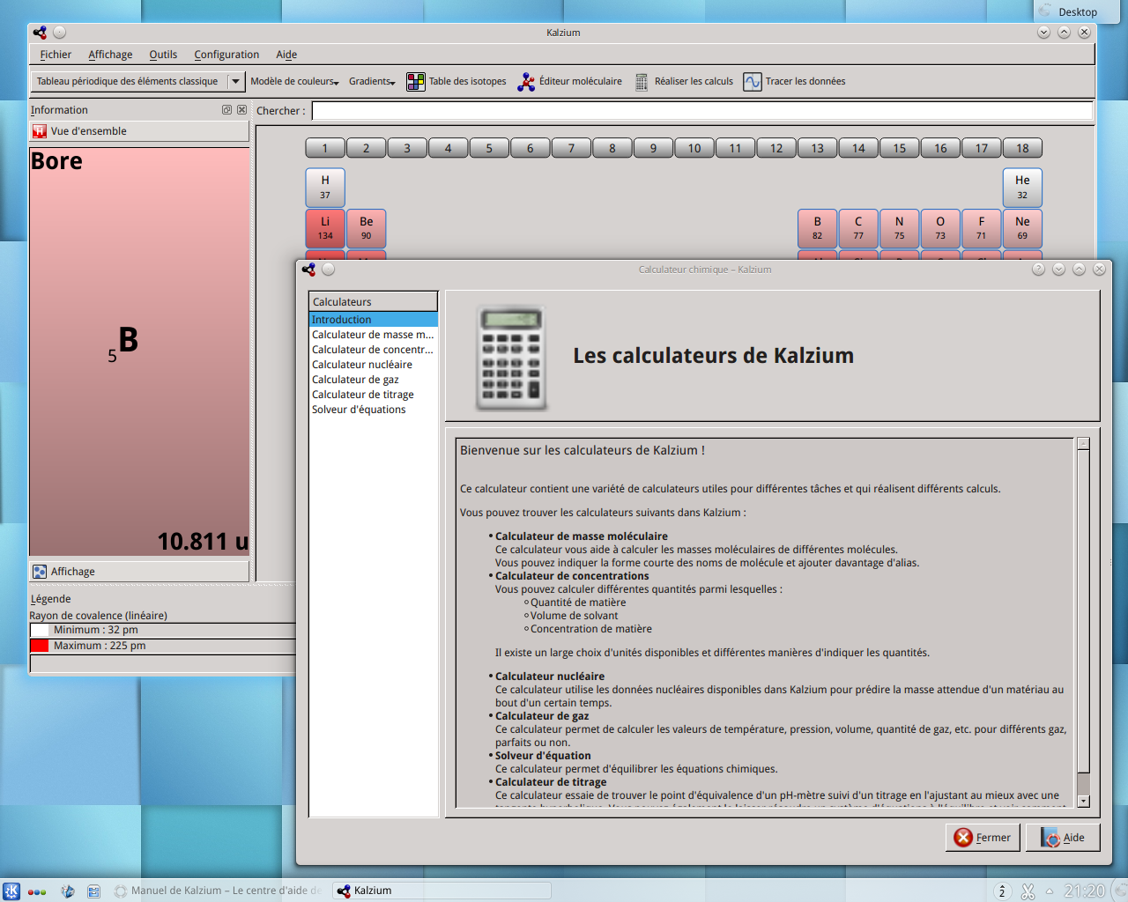Click the large calculator image
The image size is (1128, 902).
[511, 357]
